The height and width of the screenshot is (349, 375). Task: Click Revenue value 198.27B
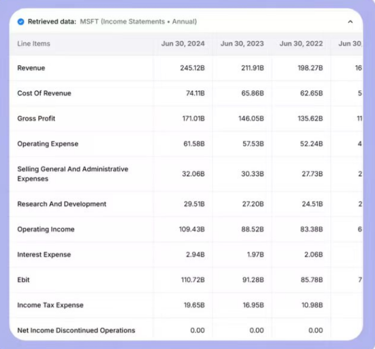310,68
